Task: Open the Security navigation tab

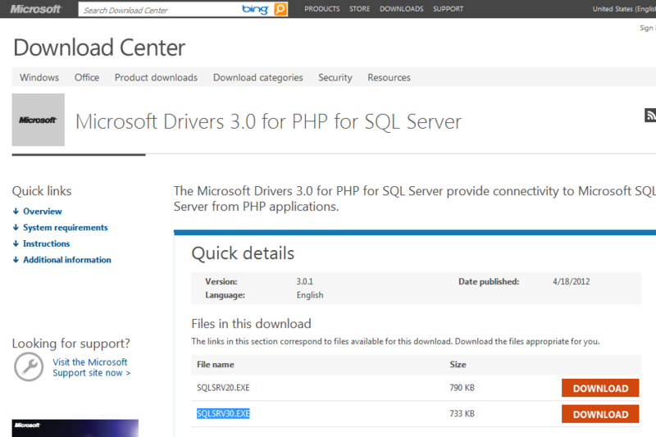Action: 335,78
